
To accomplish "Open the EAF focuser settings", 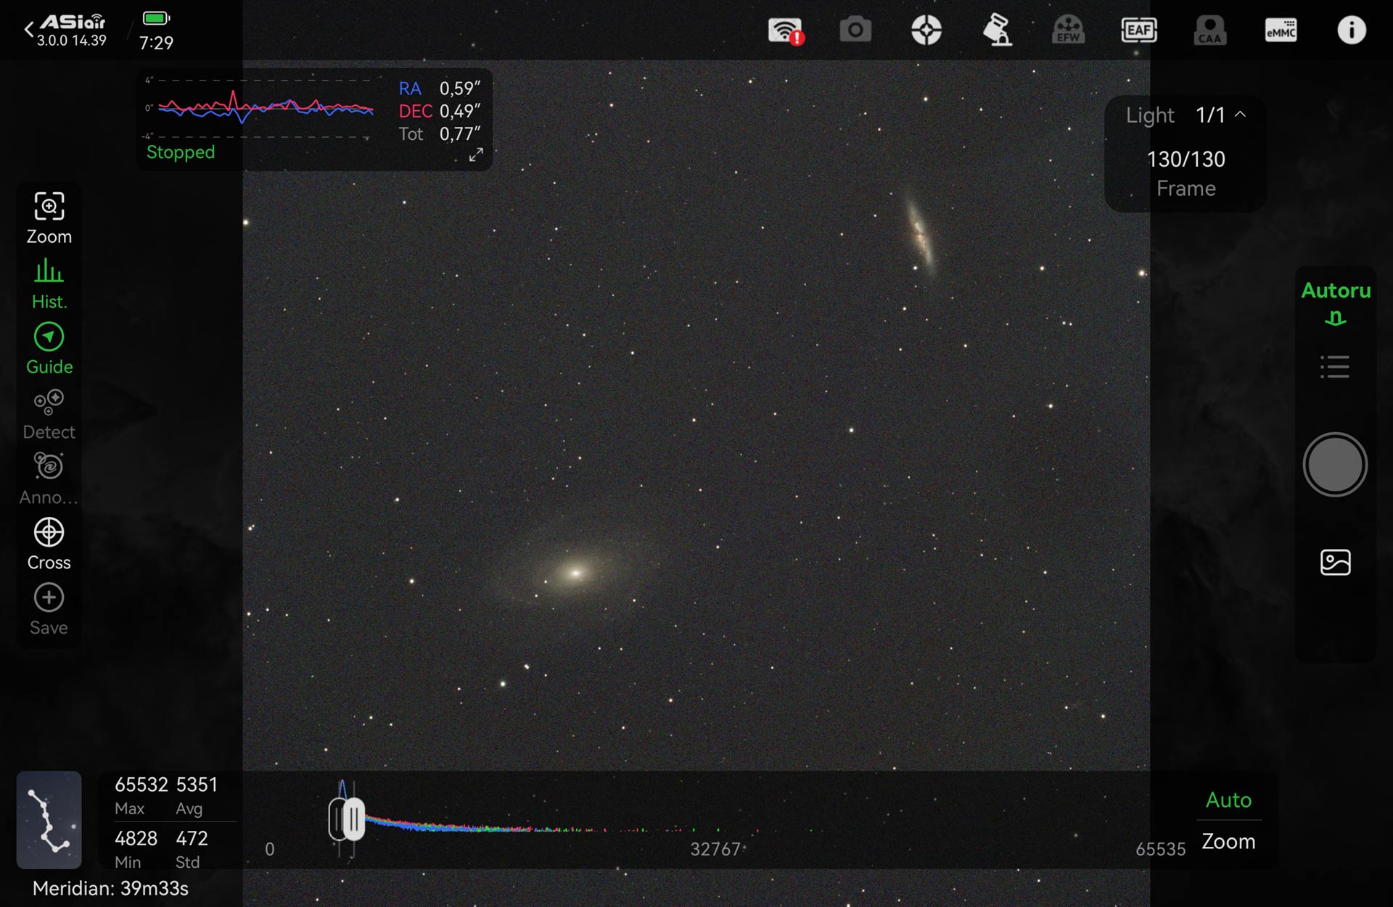I will pos(1139,30).
